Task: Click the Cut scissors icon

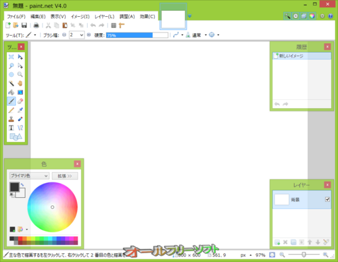Action: [x=48, y=26]
